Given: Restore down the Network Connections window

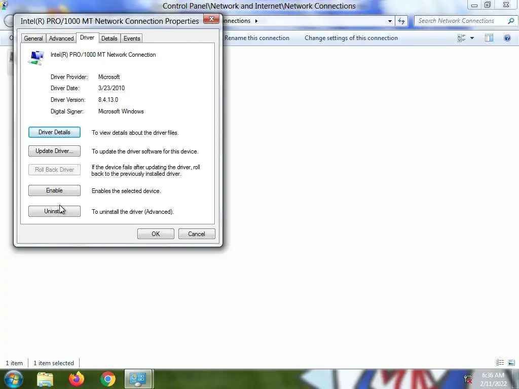Looking at the screenshot, I should point(488,5).
